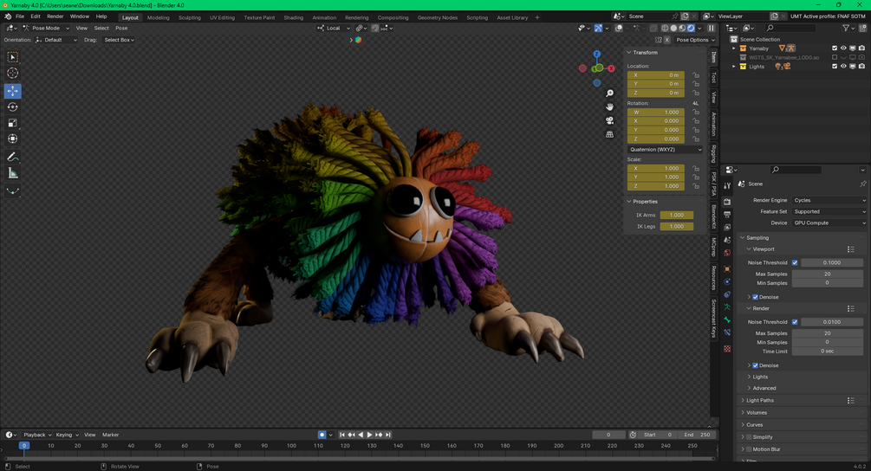871x471 pixels.
Task: Toggle the Render Denoise checkbox
Action: coord(755,365)
